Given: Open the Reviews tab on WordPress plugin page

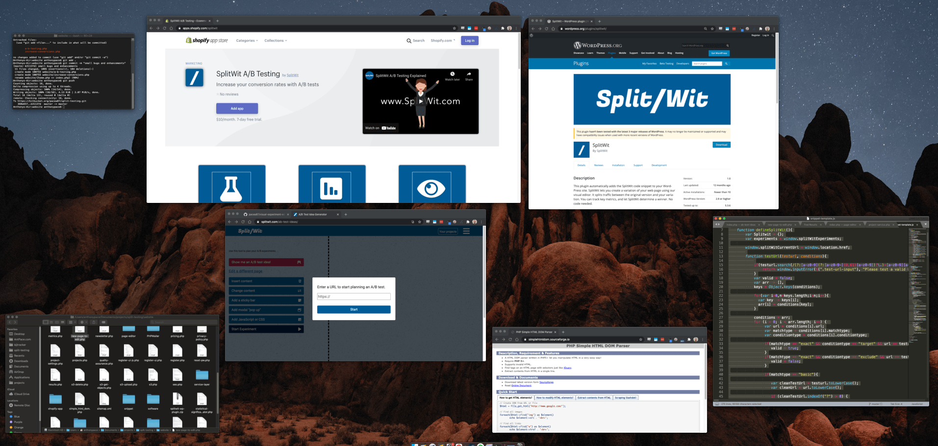Looking at the screenshot, I should coord(599,165).
